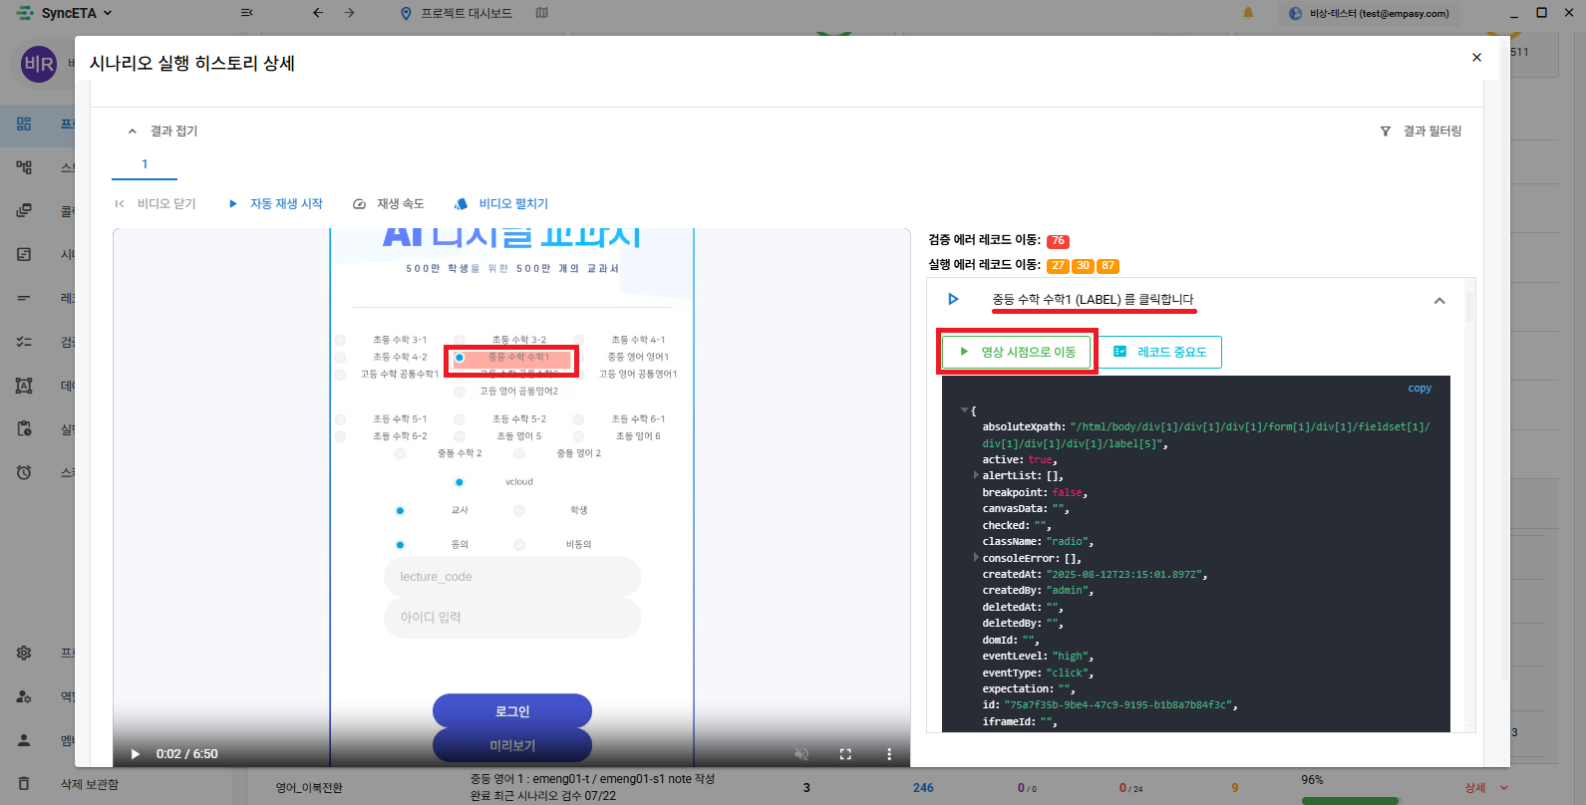Image resolution: width=1586 pixels, height=805 pixels.
Task: Collapse results via 결과 접기
Action: pyautogui.click(x=162, y=132)
